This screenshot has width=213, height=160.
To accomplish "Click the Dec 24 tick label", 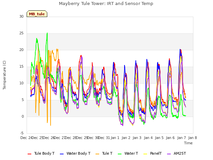I will tap(26, 138).
